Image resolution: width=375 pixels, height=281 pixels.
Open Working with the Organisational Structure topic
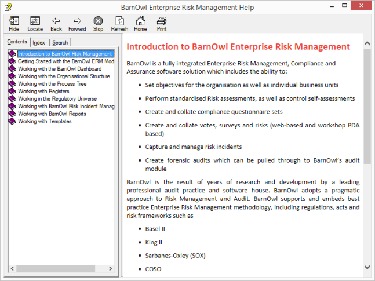(64, 76)
